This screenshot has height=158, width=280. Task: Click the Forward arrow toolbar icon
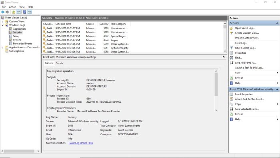7,12
